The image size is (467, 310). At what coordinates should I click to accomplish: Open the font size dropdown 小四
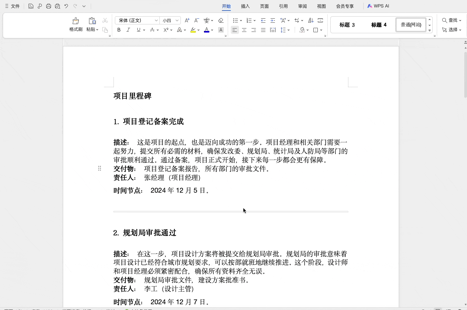[x=170, y=20]
